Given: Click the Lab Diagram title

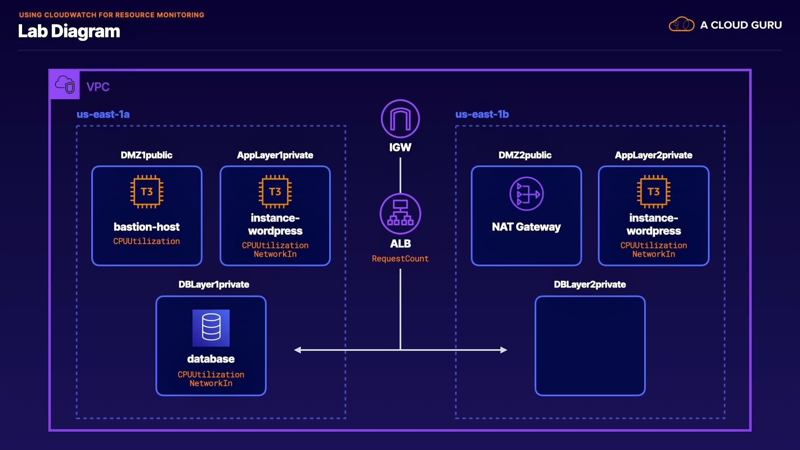Looking at the screenshot, I should [x=69, y=31].
